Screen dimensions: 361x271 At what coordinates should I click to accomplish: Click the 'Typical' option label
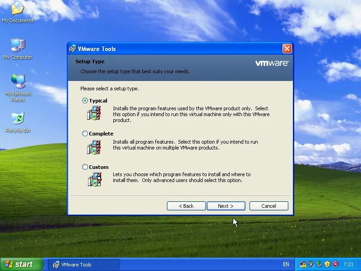click(x=98, y=101)
